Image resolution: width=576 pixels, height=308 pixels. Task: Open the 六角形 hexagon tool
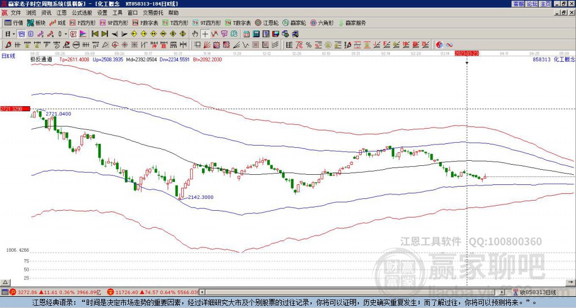click(x=322, y=22)
